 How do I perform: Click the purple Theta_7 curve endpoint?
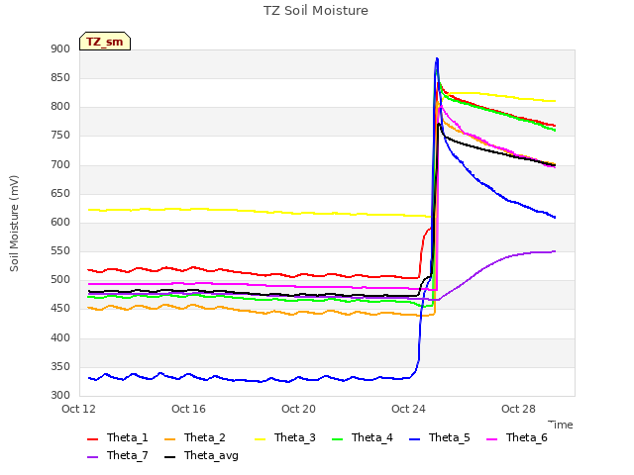click(x=555, y=251)
